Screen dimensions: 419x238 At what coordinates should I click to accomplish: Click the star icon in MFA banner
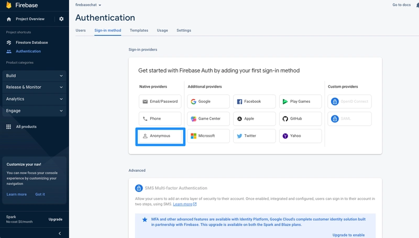tap(145, 220)
